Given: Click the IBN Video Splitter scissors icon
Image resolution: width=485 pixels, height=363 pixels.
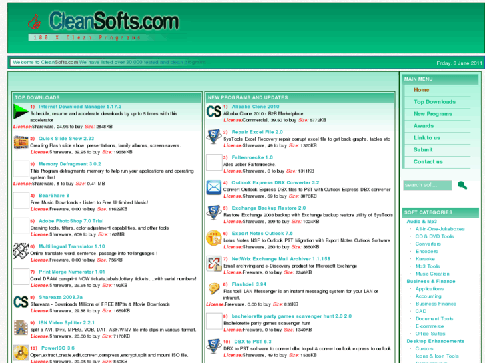Looking at the screenshot, I should tap(21, 327).
